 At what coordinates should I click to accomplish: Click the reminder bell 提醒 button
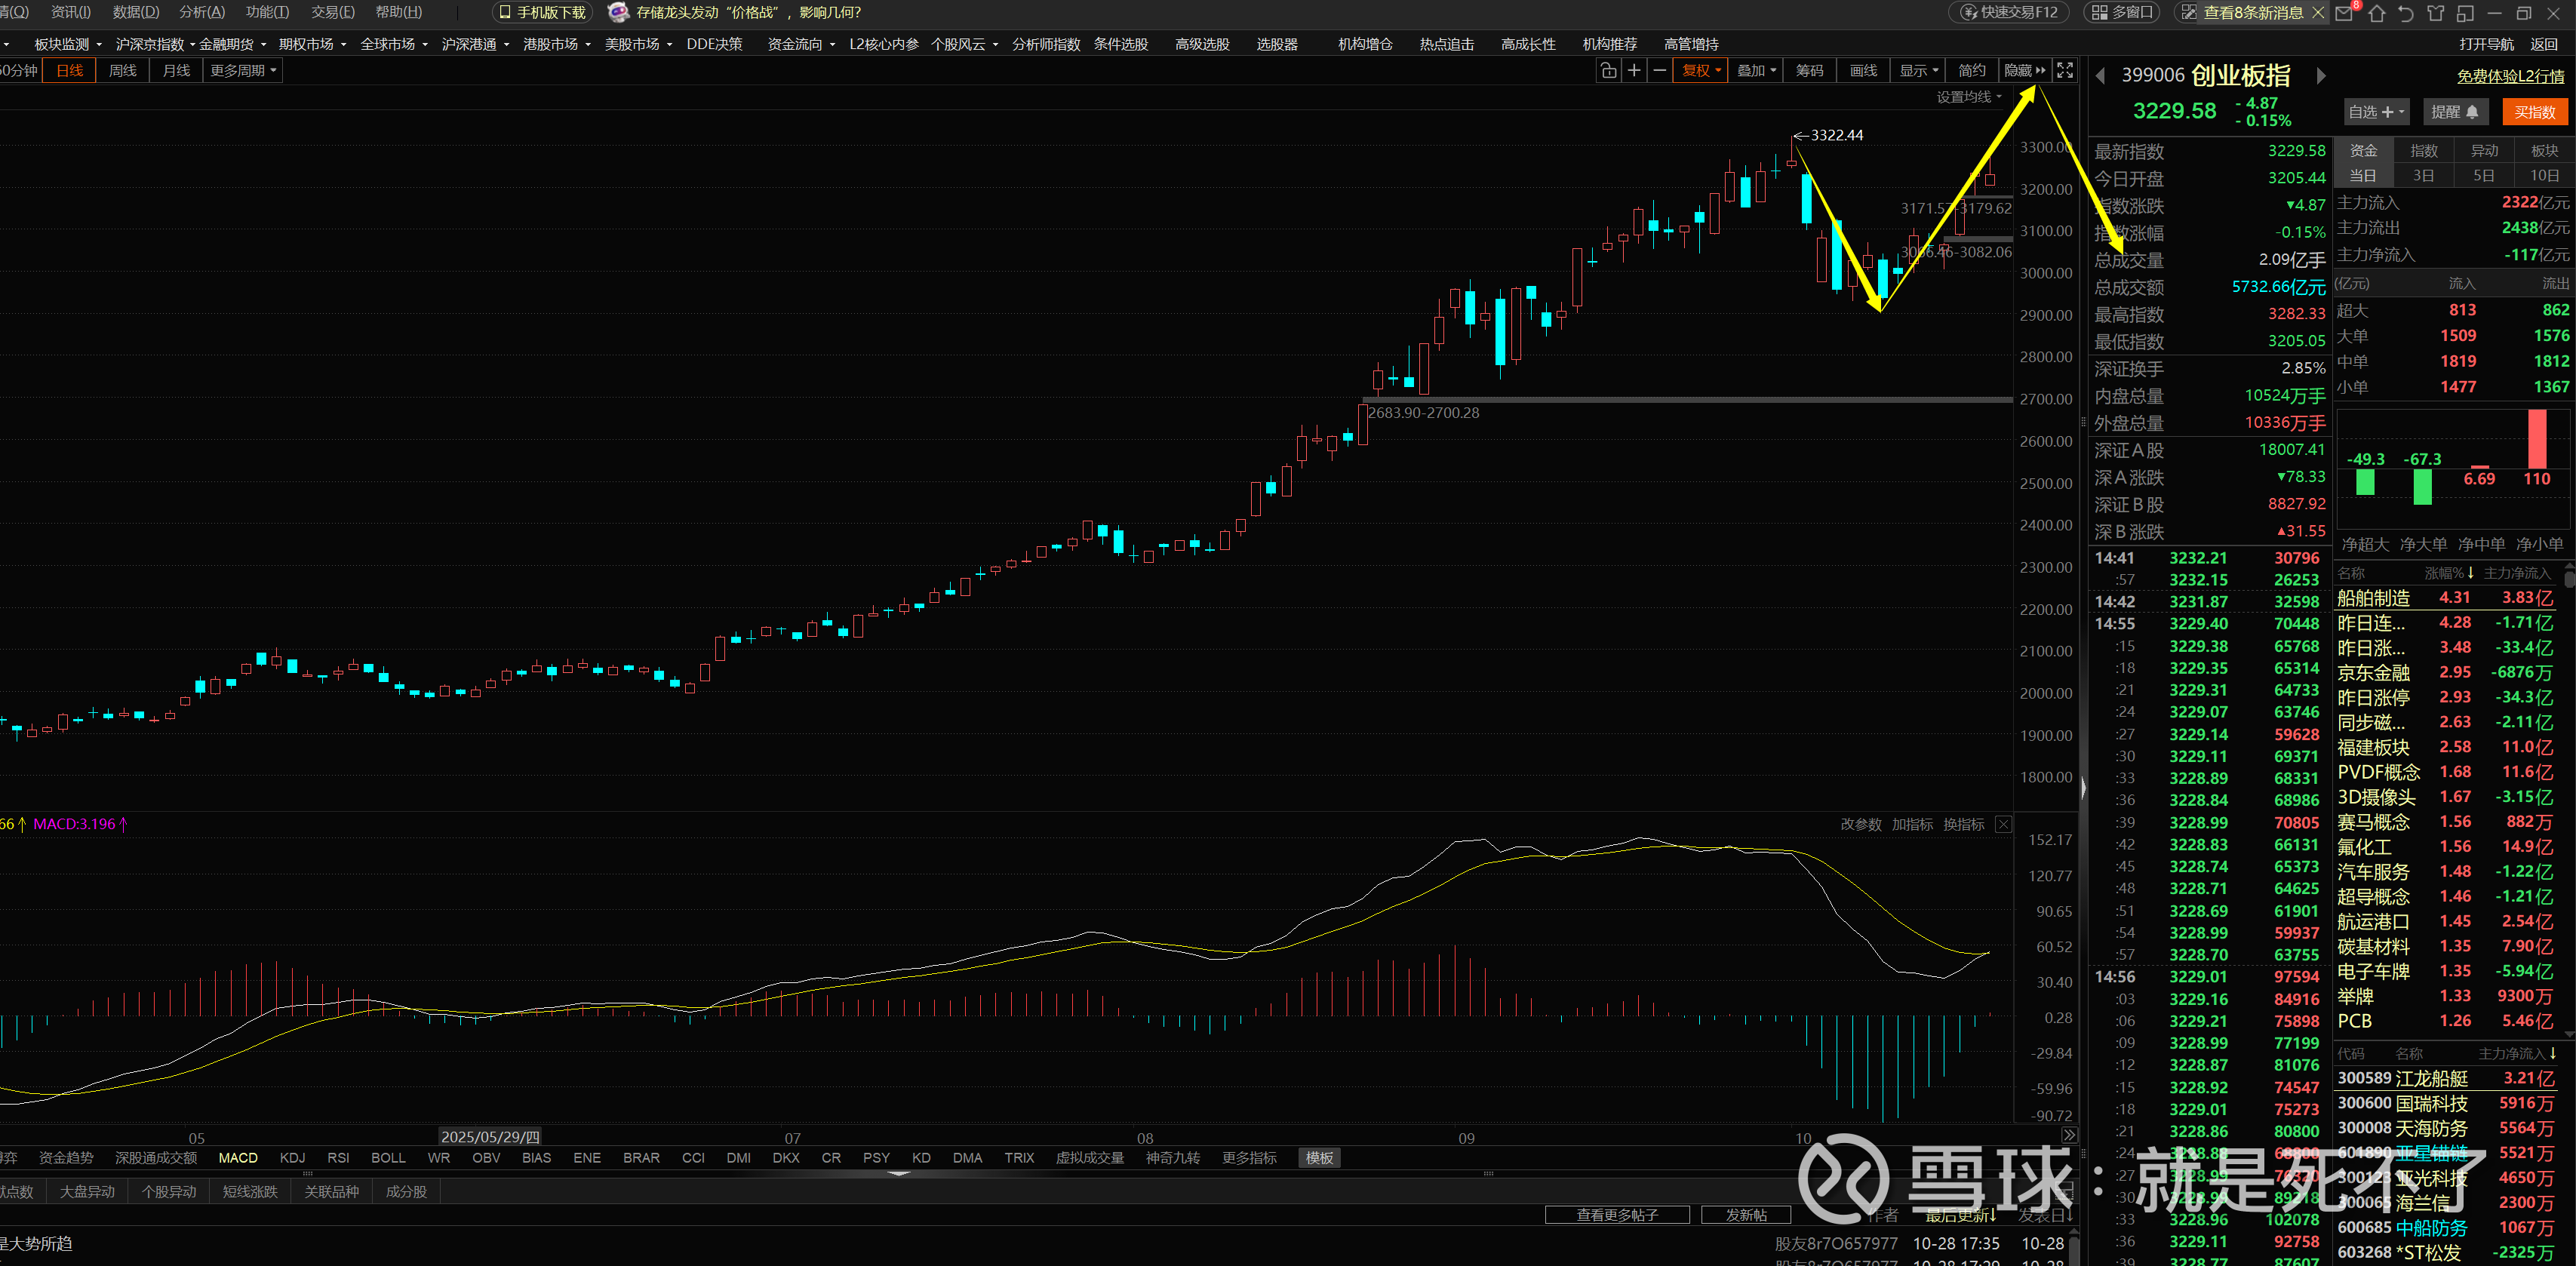click(x=2455, y=112)
